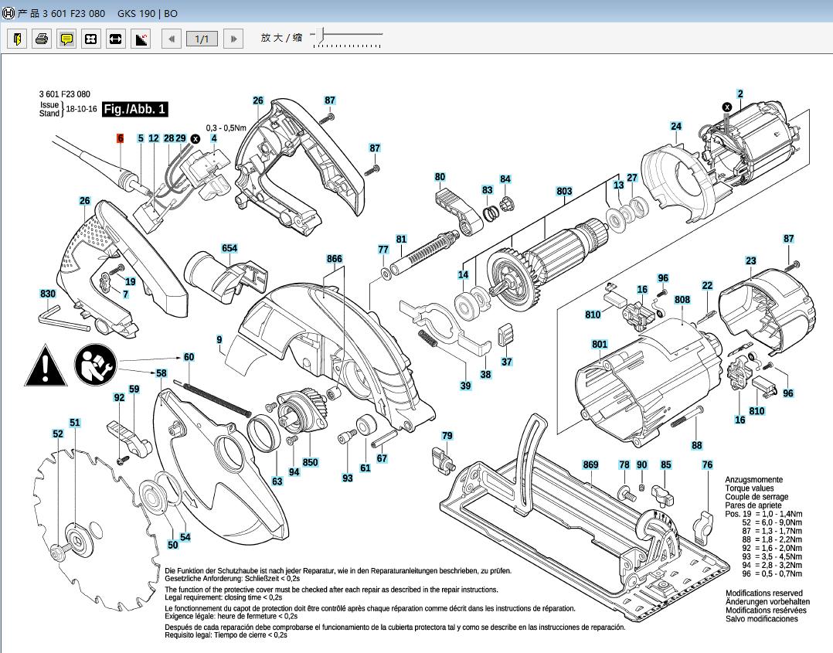Select part number 13 label
The image size is (833, 653).
click(x=618, y=185)
